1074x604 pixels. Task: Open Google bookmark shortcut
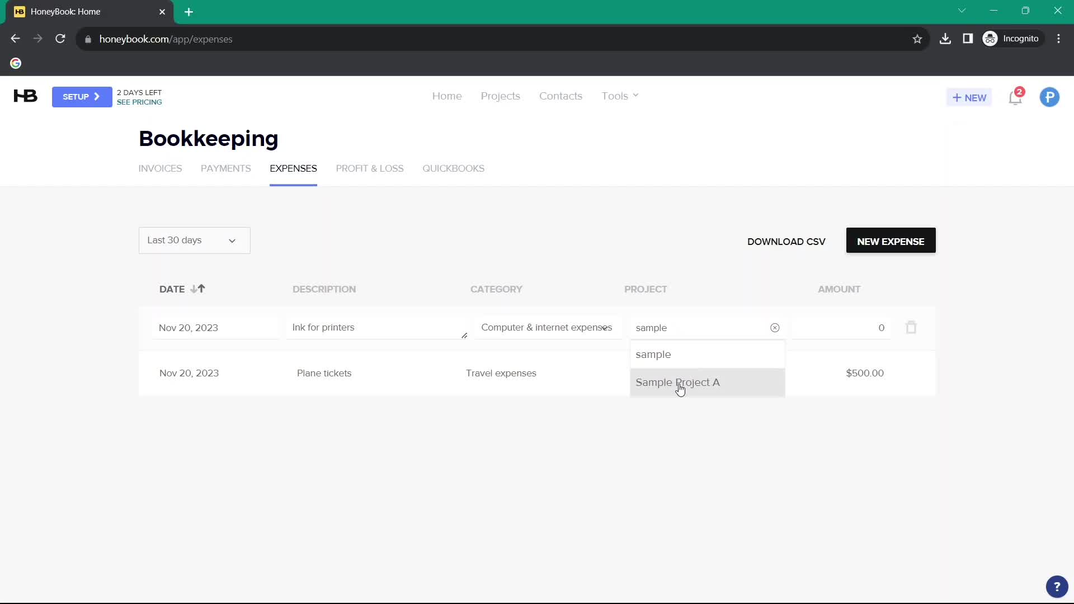click(x=16, y=63)
